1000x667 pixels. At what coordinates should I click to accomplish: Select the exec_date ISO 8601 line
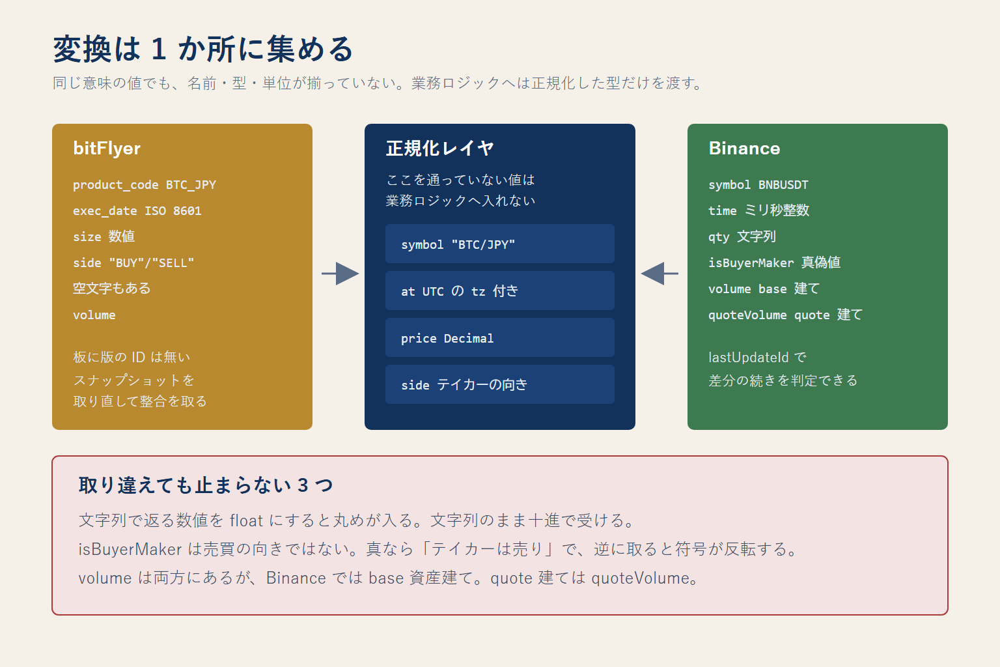pyautogui.click(x=137, y=211)
